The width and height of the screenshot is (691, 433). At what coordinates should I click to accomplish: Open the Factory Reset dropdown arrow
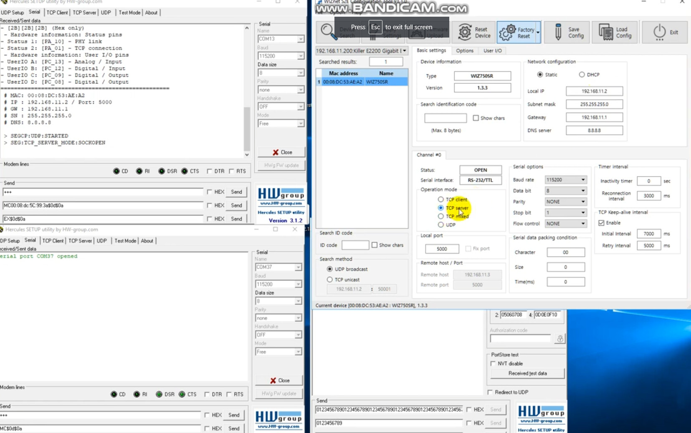click(x=538, y=33)
